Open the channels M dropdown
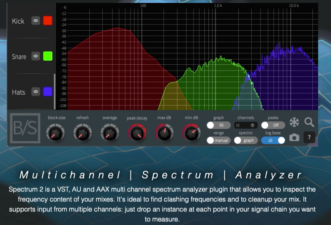This screenshot has height=225, width=331. click(246, 125)
